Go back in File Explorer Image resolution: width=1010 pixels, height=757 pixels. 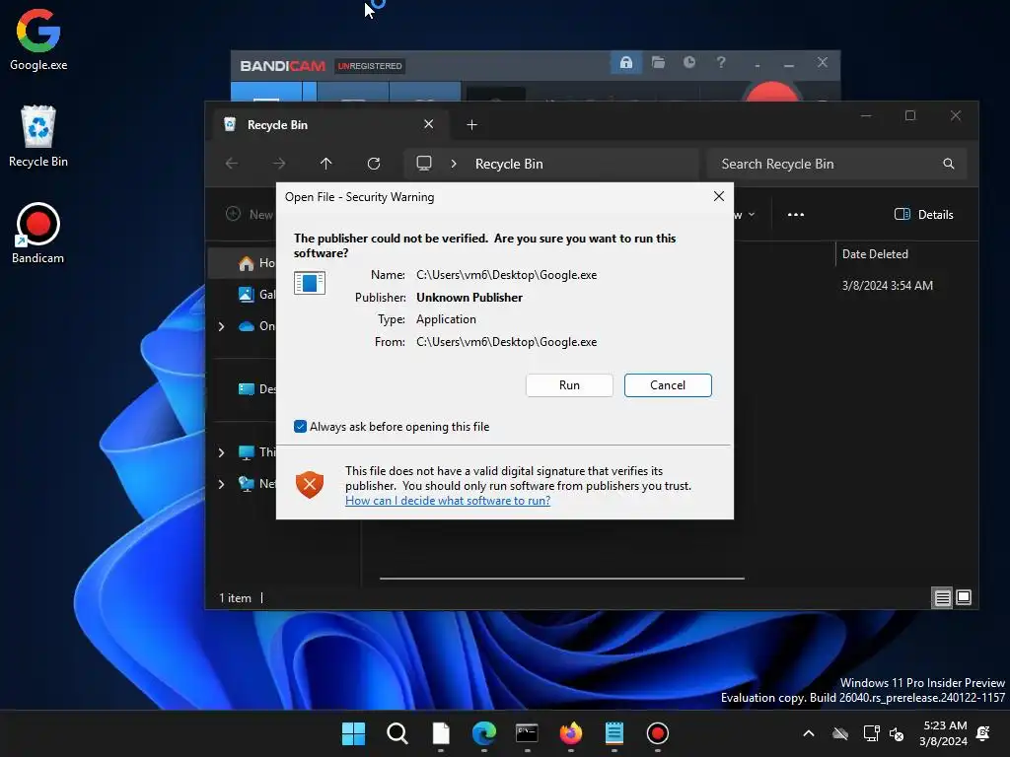[x=231, y=164]
